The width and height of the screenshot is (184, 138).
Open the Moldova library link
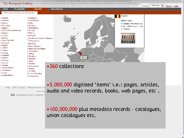coord(32,26)
